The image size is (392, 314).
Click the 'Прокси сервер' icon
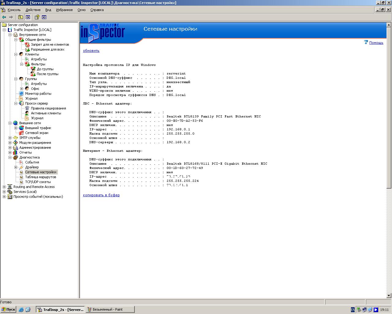[x=21, y=103]
